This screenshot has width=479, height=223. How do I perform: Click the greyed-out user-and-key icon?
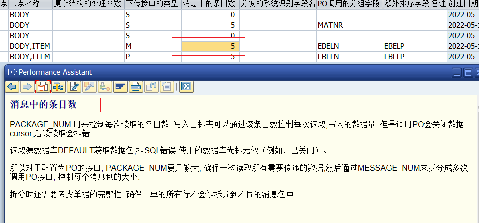coord(105,87)
